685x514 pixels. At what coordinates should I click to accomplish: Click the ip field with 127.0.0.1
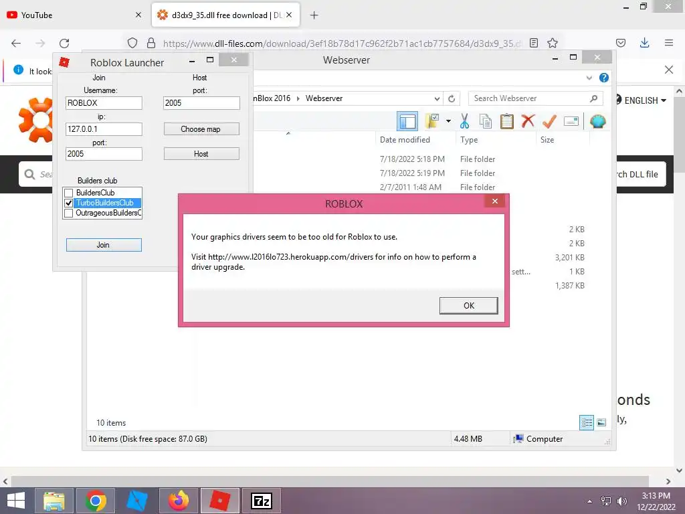[x=104, y=129]
